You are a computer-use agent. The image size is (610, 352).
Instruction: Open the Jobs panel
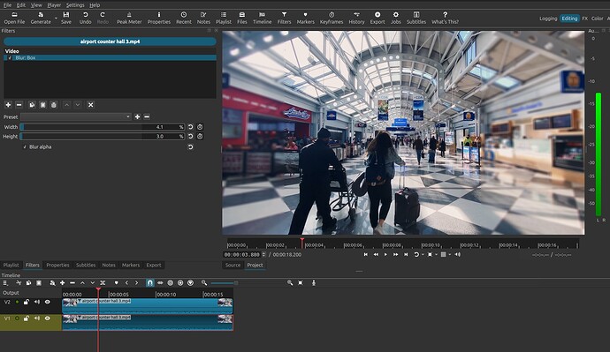[396, 18]
